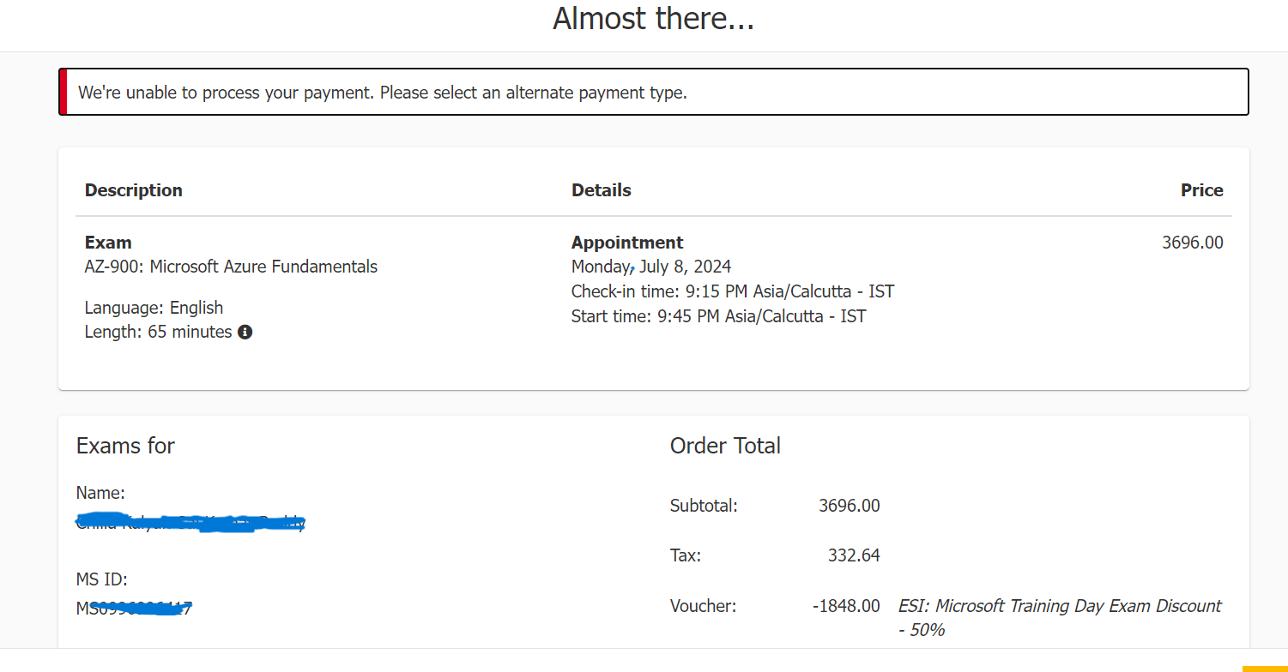Screen dimensions: 1288x672
Task: Click the 3696.00 price in the exam row
Action: point(1192,243)
